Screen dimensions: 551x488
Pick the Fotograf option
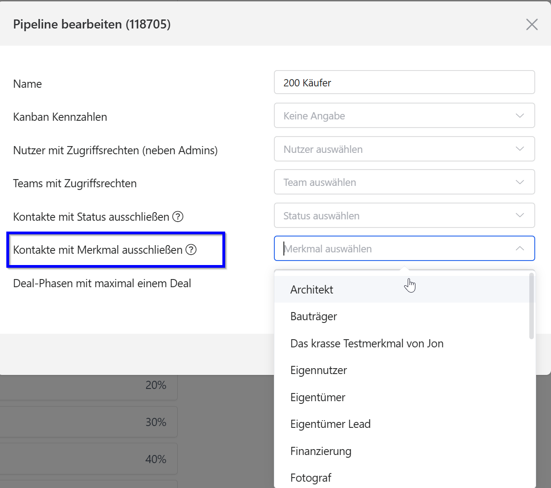tap(311, 478)
